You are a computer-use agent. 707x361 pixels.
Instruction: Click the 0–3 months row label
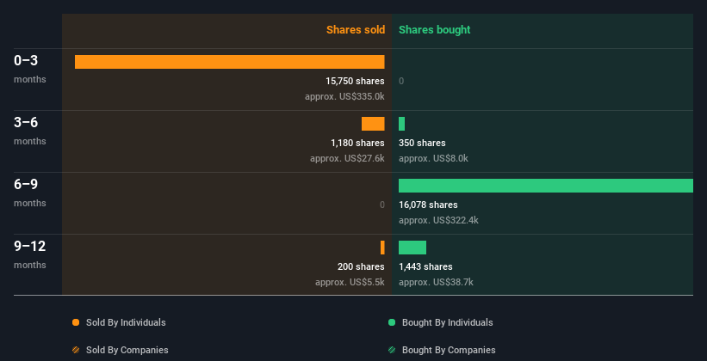(30, 69)
